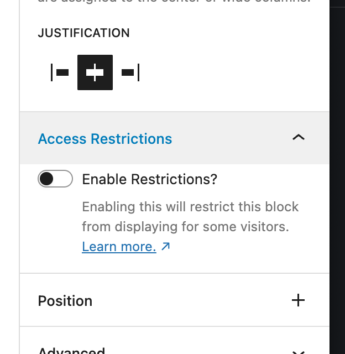Image resolution: width=345 pixels, height=354 pixels.
Task: Select the justify items right icon
Action: coord(130,72)
